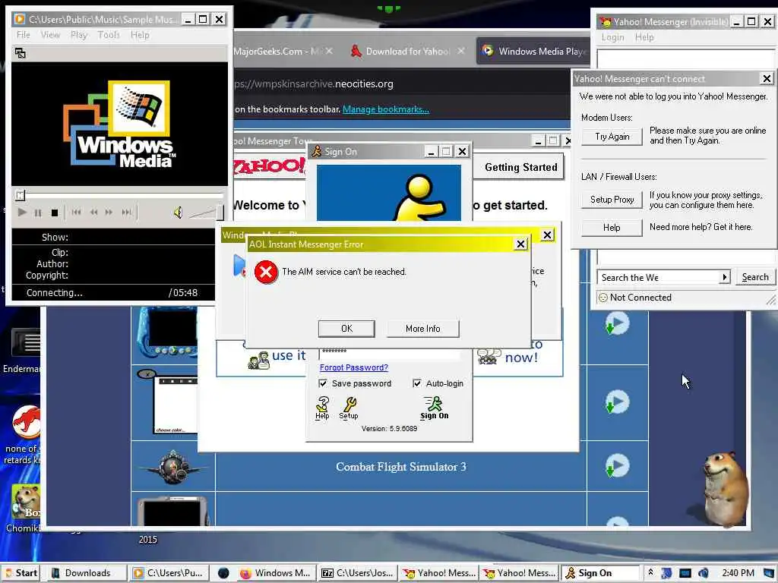This screenshot has height=583, width=778.
Task: Toggle compact mode icon in Media Player
Action: point(21,53)
